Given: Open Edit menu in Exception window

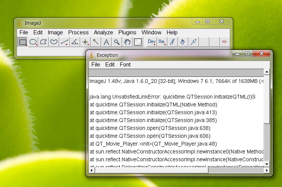Looking at the screenshot, I should 110,65.
